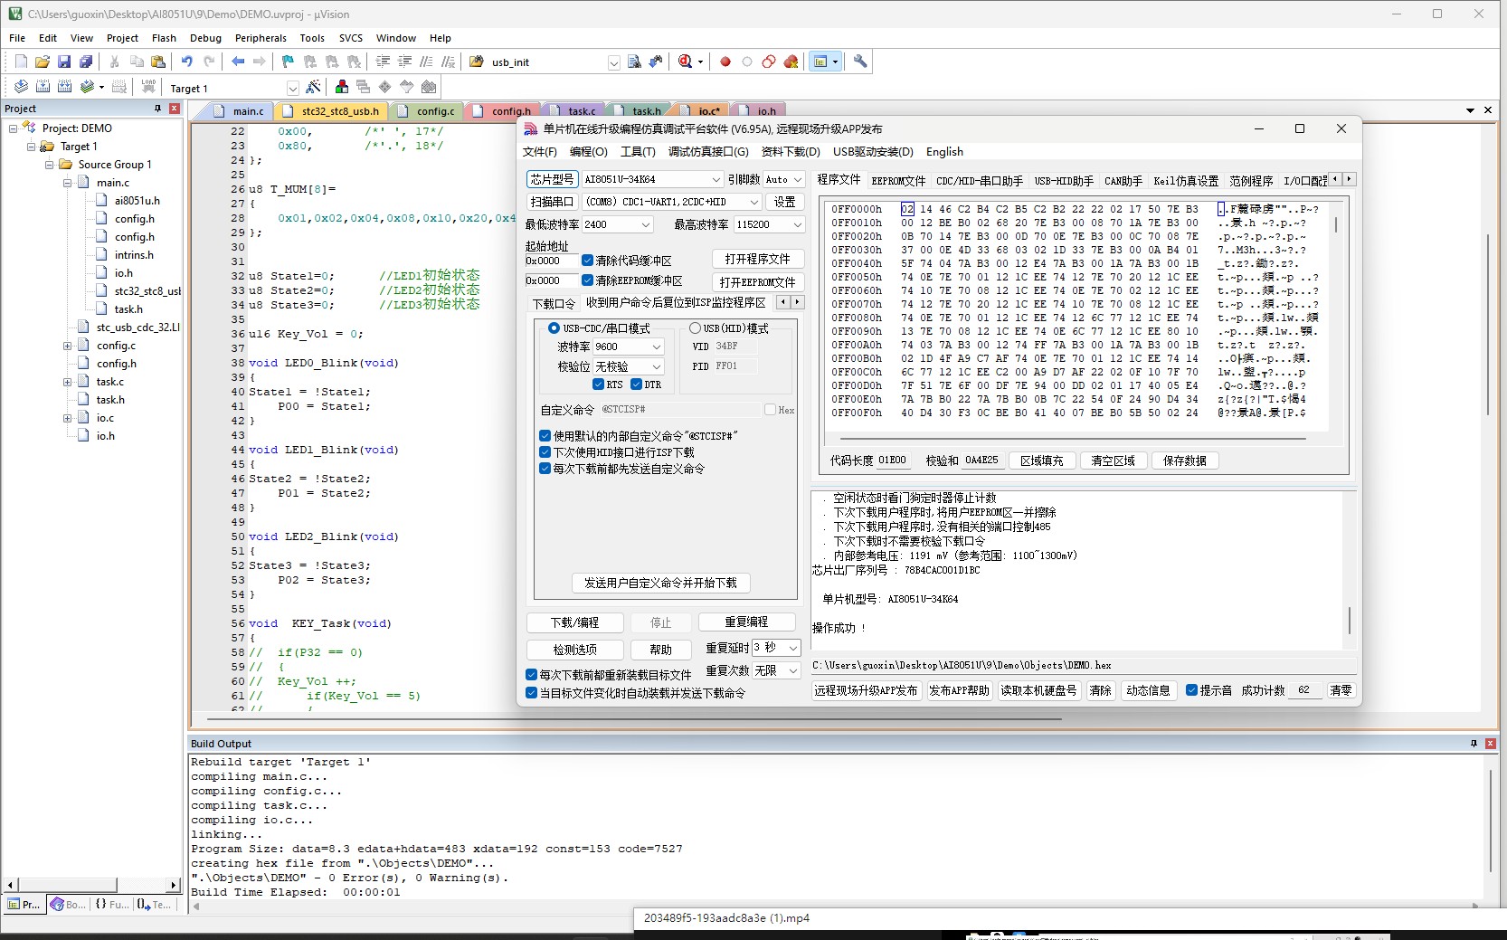Screen dimensions: 1507x940
Task: Close the Project panel with X
Action: coord(175,109)
